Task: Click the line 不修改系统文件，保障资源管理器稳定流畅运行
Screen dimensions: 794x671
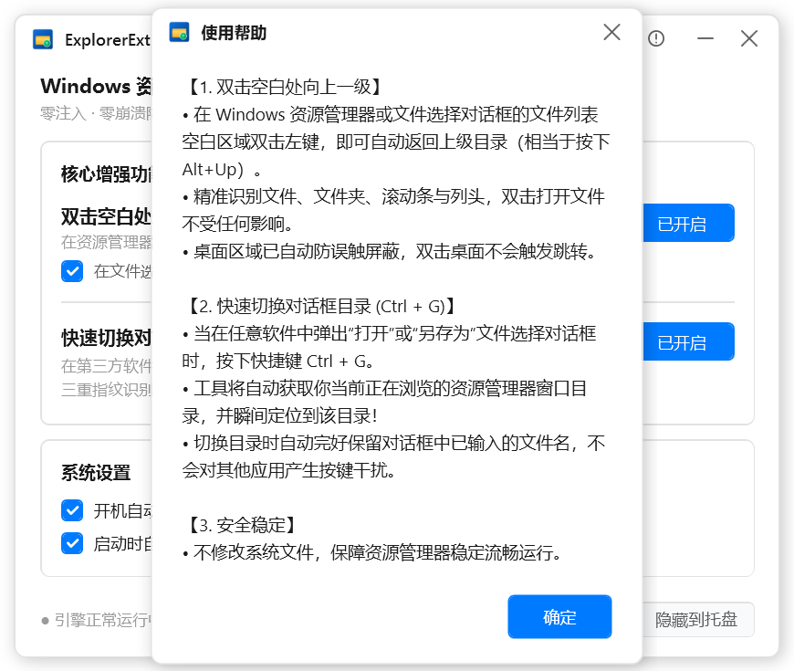Action: pyautogui.click(x=372, y=552)
